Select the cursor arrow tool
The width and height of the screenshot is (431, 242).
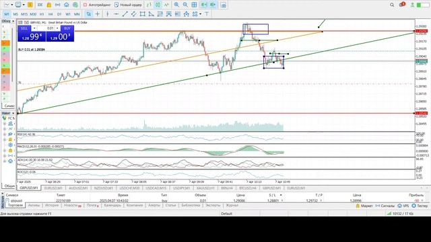click(88, 13)
